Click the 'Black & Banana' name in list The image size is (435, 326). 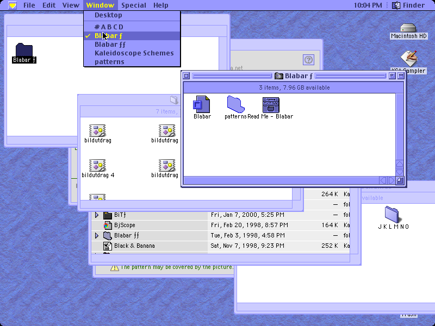coord(134,246)
